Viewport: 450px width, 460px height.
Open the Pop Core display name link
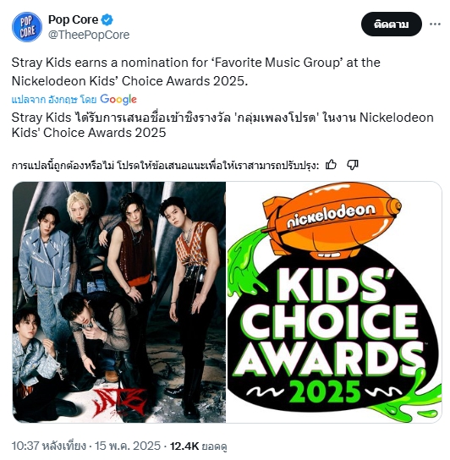73,19
